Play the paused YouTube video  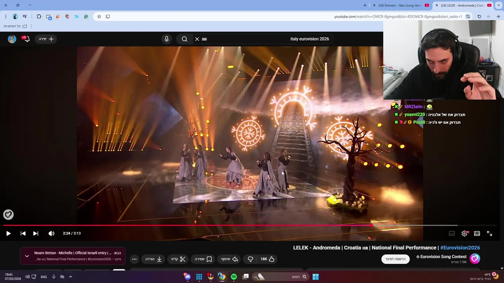(8, 233)
